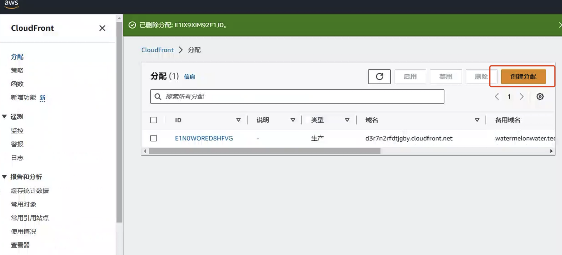The height and width of the screenshot is (255, 562).
Task: Select the d3r7n2rfdtjgby.cloudfront.net domain text
Action: (x=409, y=138)
